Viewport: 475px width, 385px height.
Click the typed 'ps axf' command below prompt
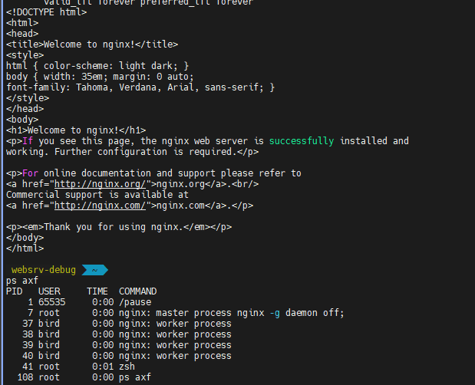pos(22,281)
